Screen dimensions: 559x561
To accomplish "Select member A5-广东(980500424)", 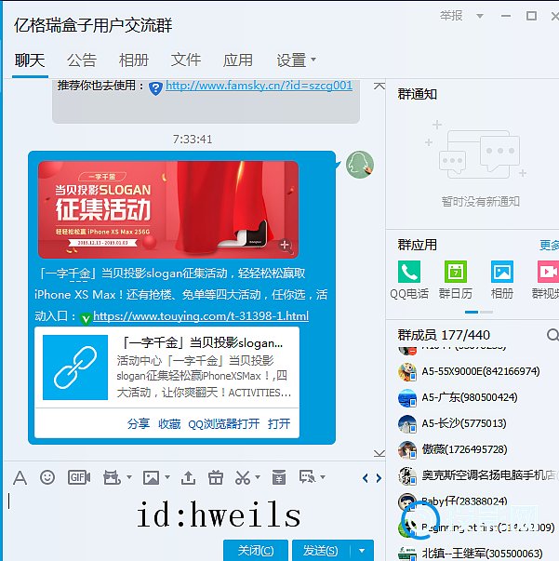I will point(478,397).
